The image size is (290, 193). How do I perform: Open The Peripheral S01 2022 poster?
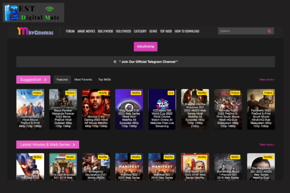(261, 167)
